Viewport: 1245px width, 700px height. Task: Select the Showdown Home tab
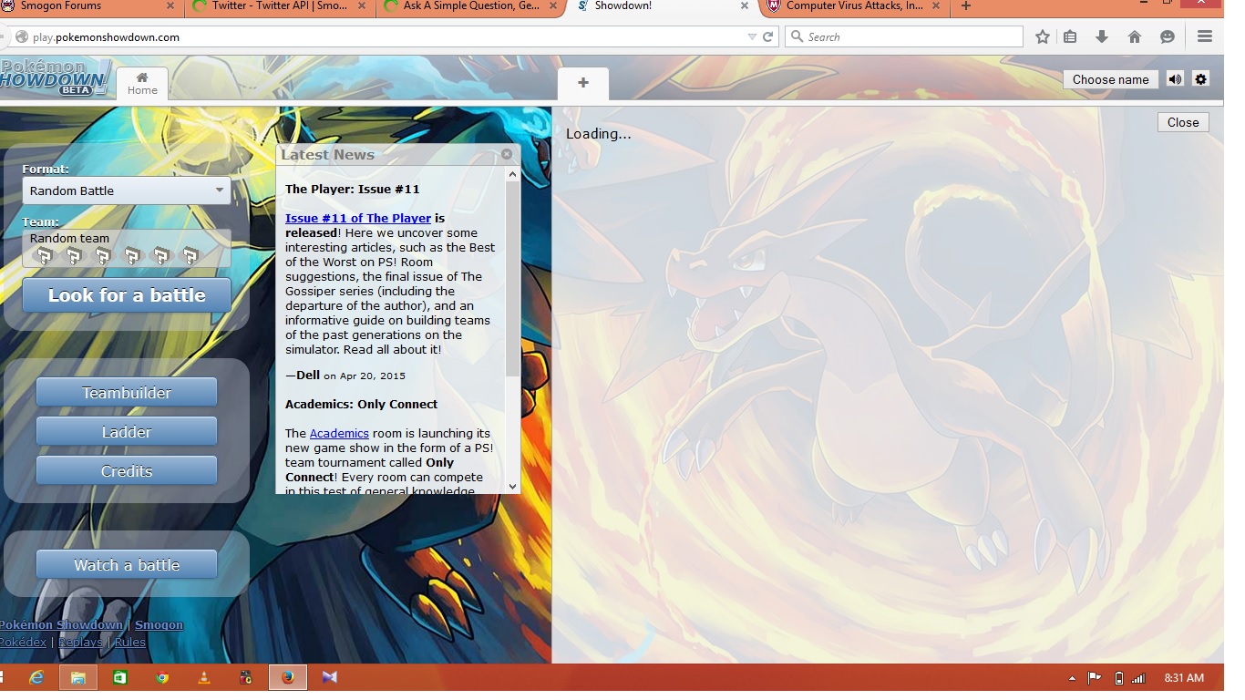(142, 84)
